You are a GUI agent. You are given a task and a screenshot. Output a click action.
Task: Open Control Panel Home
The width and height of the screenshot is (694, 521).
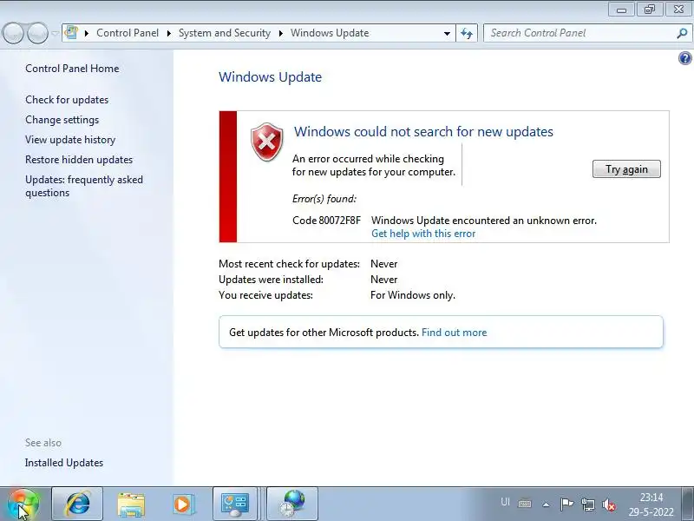point(72,69)
